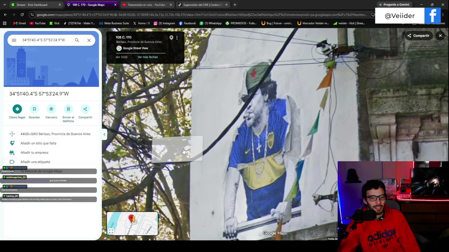This screenshot has width=449, height=252.
Task: Open the Google Maps hamburger menu
Action: pos(14,40)
